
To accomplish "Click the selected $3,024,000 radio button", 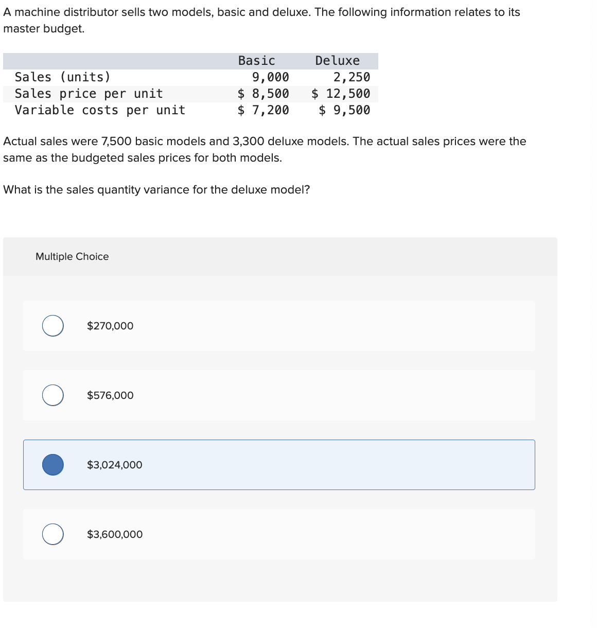I will [x=53, y=465].
